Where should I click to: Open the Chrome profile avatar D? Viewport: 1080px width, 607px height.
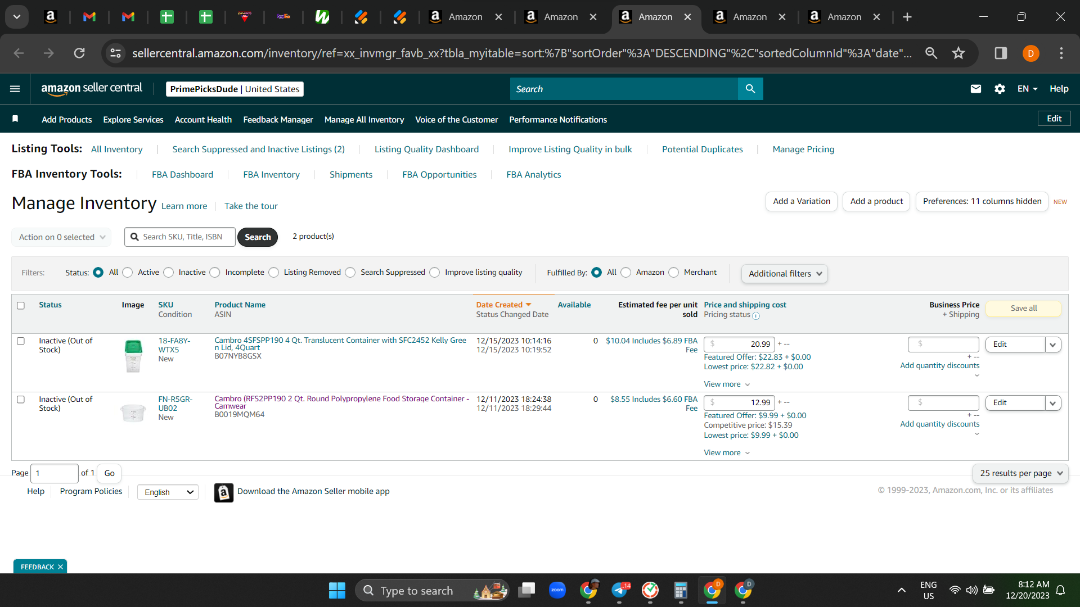[1030, 53]
